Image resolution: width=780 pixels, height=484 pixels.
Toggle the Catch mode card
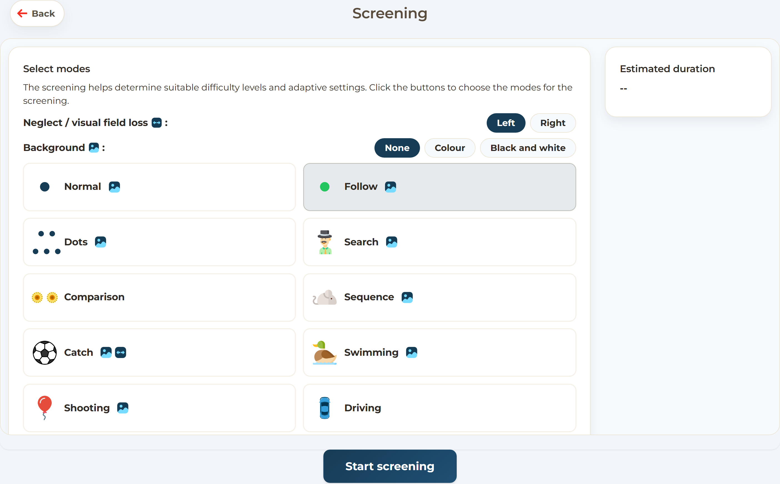coord(159,352)
